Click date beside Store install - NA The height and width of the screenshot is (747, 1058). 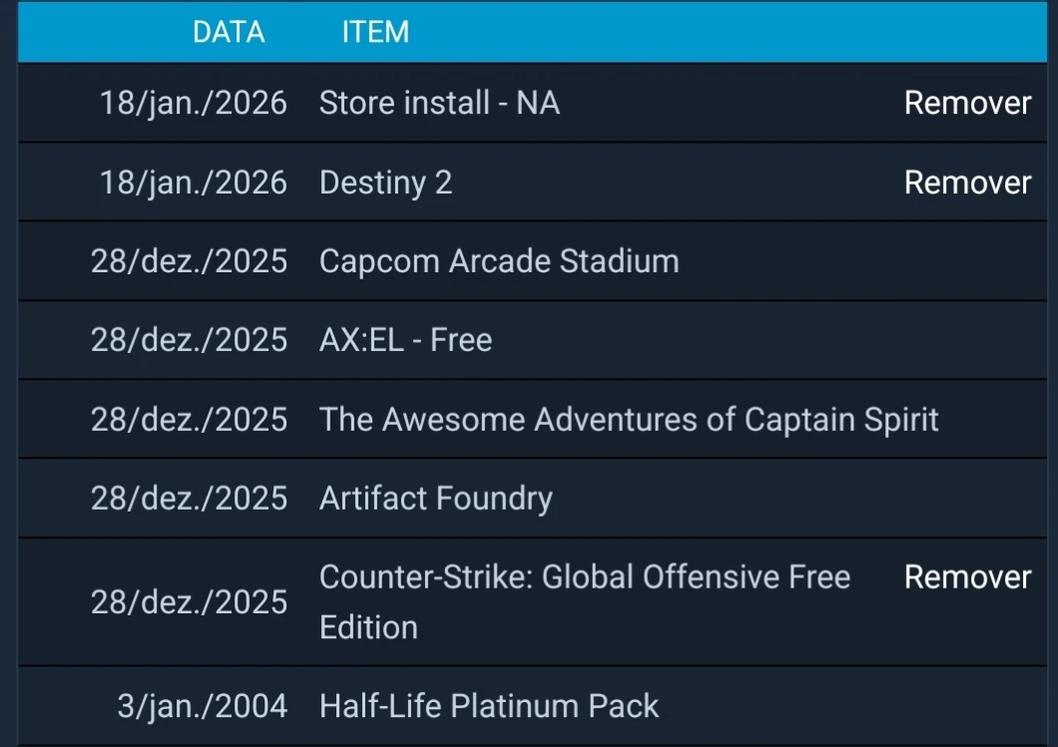193,103
